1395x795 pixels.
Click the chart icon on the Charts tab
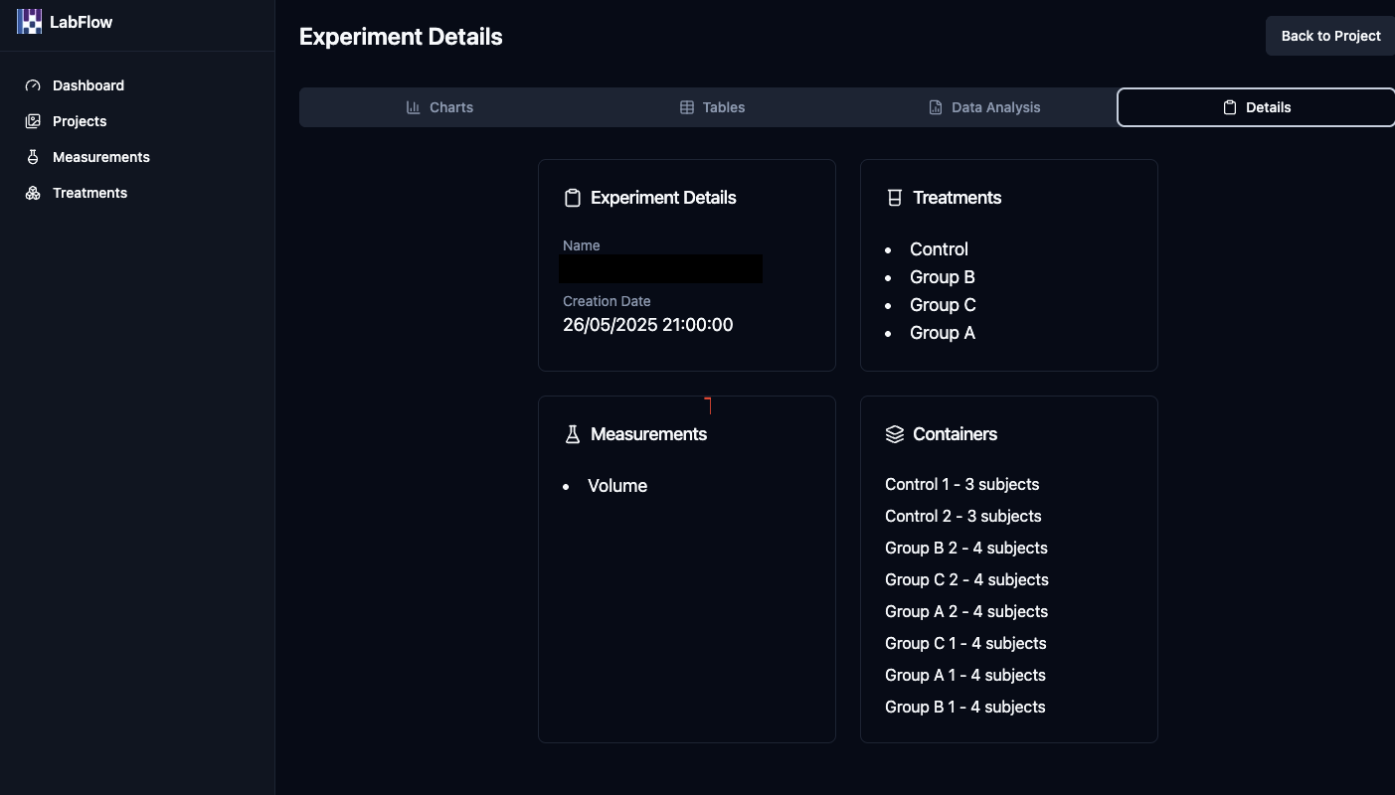point(414,106)
